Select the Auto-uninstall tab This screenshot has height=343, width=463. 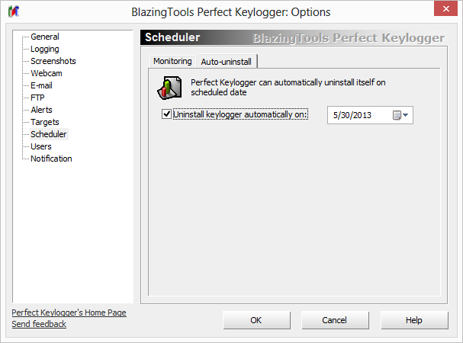coord(226,61)
